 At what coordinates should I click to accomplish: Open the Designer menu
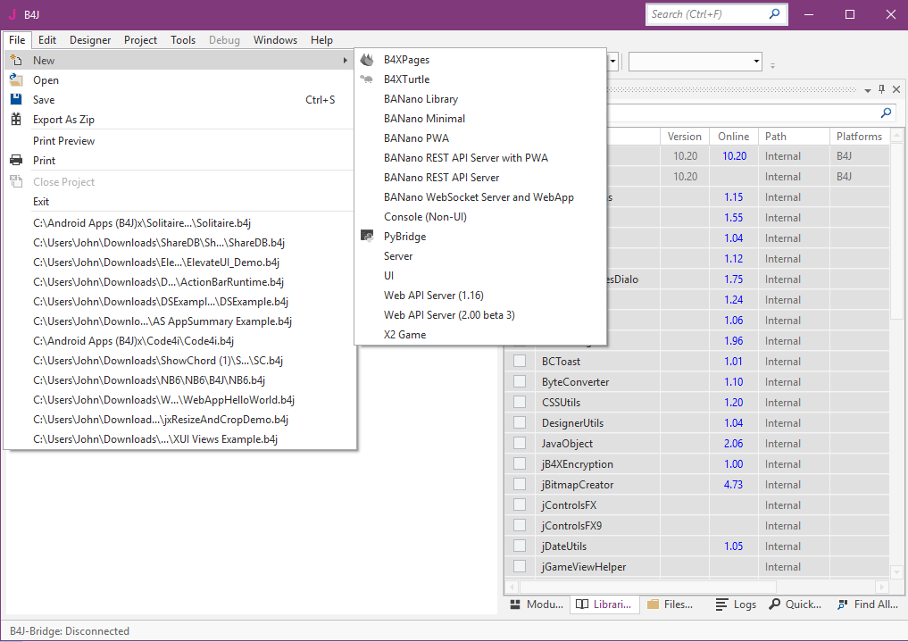click(x=90, y=40)
